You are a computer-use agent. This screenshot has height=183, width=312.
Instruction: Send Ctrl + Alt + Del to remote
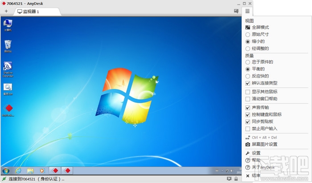[261, 138]
